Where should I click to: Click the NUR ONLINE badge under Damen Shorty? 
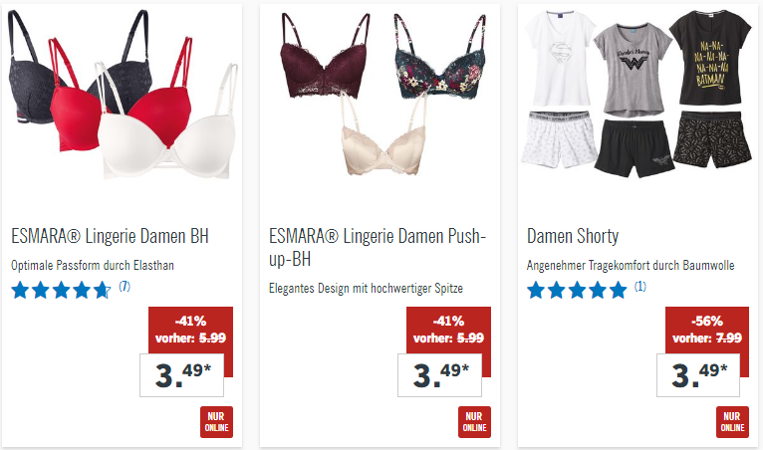pos(732,422)
